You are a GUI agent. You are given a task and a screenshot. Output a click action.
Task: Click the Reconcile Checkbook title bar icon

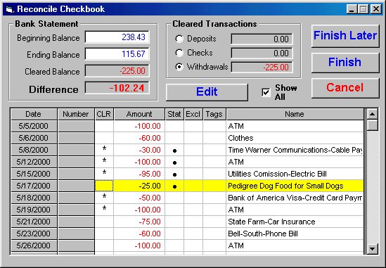[x=9, y=9]
